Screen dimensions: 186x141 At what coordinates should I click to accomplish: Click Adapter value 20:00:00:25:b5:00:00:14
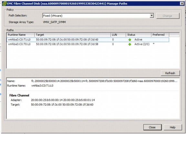63,100
